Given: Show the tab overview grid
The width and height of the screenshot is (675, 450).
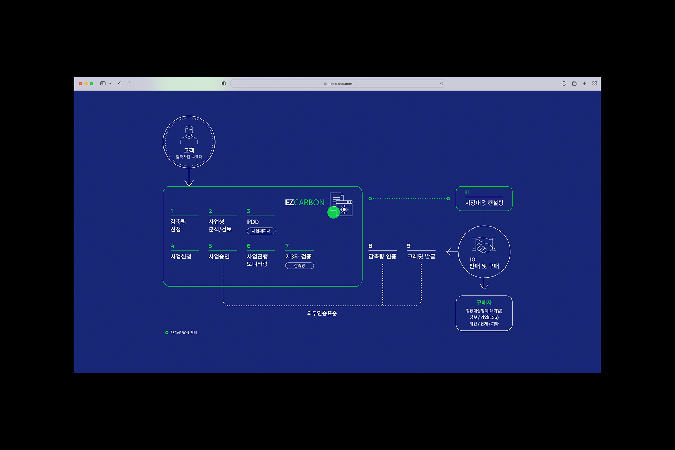Looking at the screenshot, I should click(594, 83).
